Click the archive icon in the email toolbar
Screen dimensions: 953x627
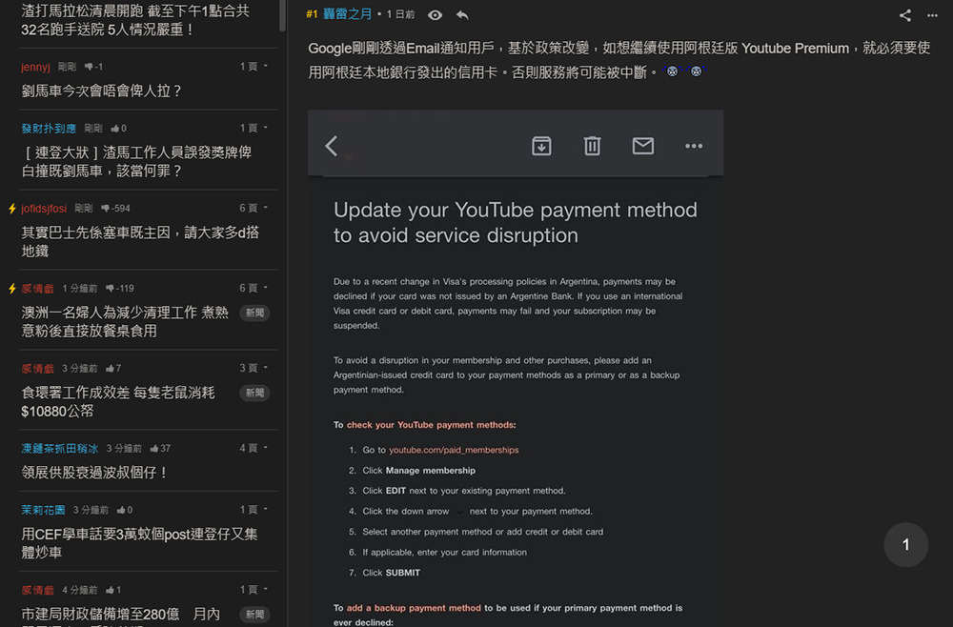point(541,146)
